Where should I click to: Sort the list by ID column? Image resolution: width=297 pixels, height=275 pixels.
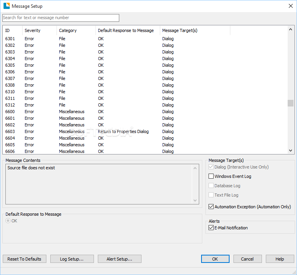coord(12,30)
